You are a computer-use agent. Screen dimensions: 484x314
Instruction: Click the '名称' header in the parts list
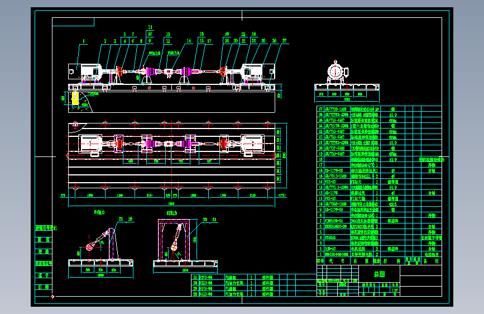click(x=361, y=261)
